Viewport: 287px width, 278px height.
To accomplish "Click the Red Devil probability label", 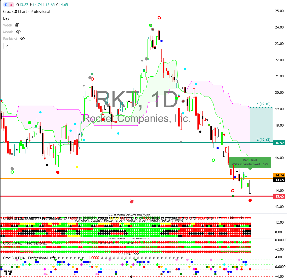I will (x=250, y=162).
